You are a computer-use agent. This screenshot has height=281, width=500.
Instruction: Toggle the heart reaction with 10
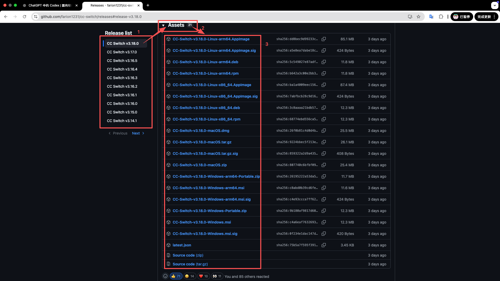203,276
